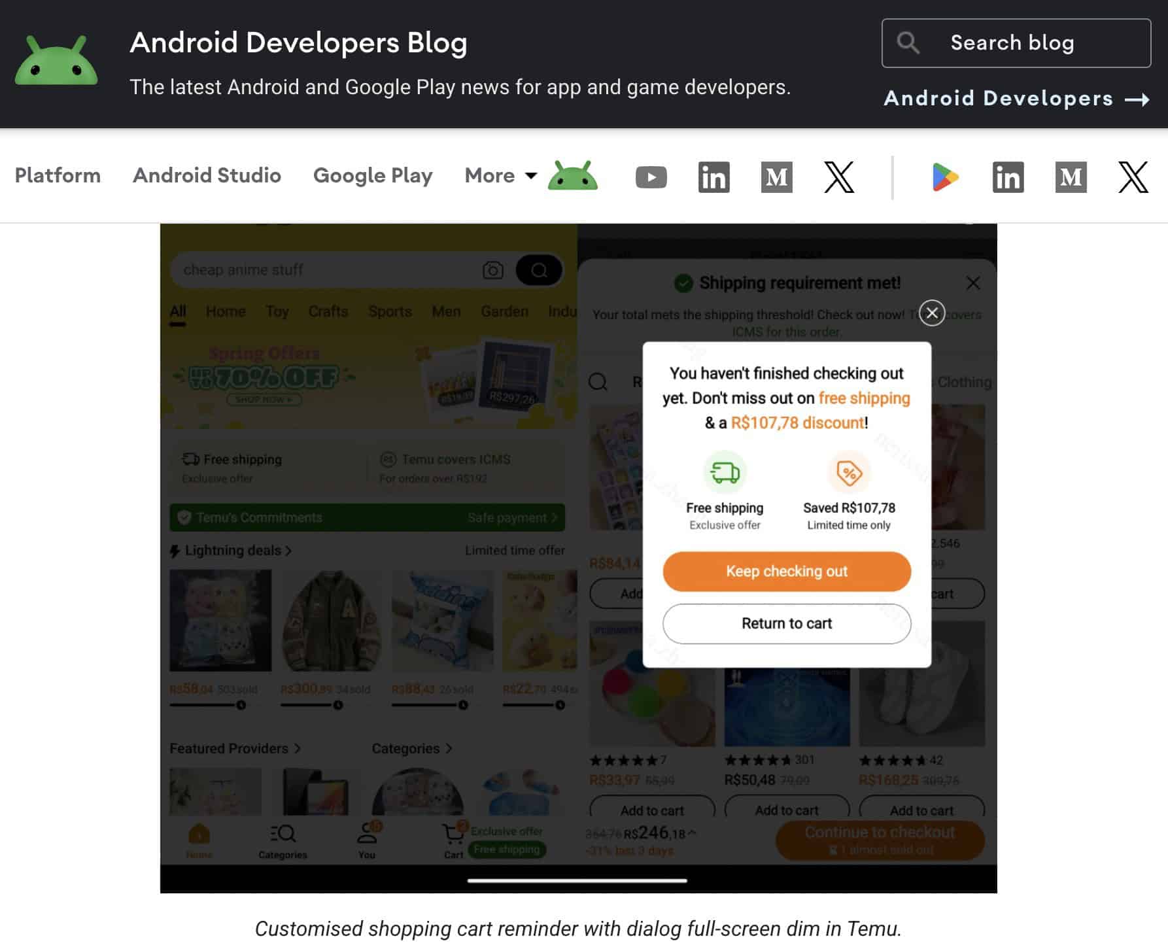Open the More navigation dropdown
1168x947 pixels.
499,175
